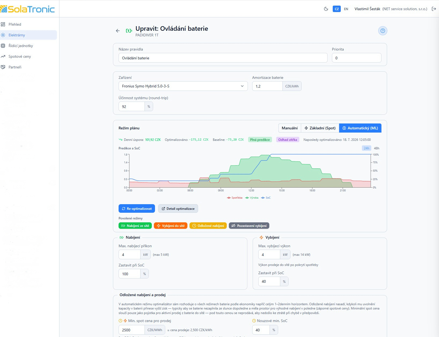Click the Účinnost systému input field
The width and height of the screenshot is (439, 337).
point(131,106)
